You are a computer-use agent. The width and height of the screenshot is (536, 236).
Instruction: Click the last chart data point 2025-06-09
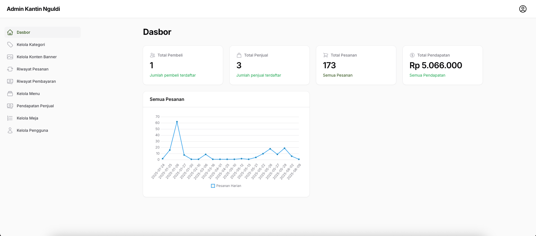click(x=299, y=159)
